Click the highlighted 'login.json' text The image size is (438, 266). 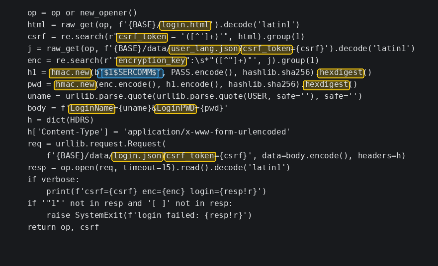click(x=137, y=156)
